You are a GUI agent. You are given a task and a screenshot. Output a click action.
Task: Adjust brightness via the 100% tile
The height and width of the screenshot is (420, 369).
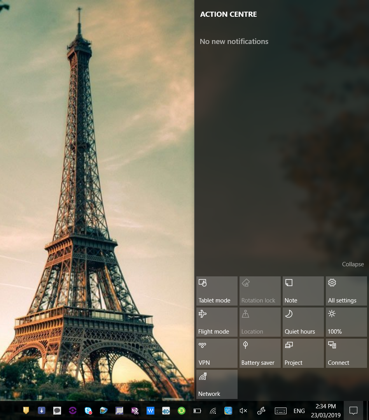coord(346,322)
